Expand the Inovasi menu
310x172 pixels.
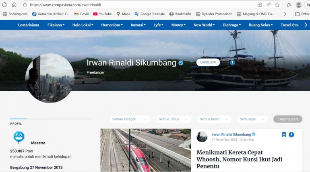click(x=138, y=25)
